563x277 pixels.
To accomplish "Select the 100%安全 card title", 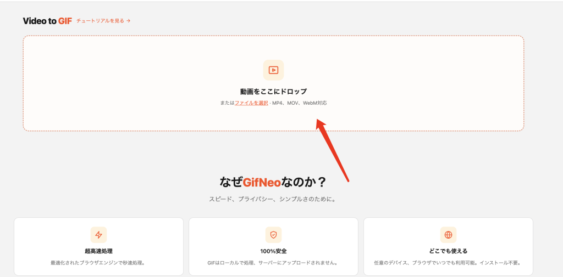I will (x=273, y=251).
